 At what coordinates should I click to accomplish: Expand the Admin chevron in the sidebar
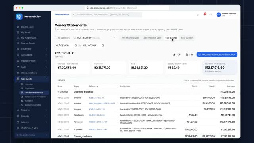(46, 122)
